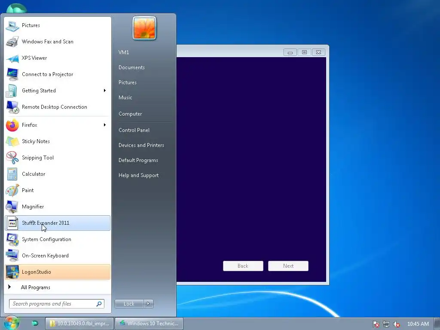Open Help and Support

click(x=139, y=175)
